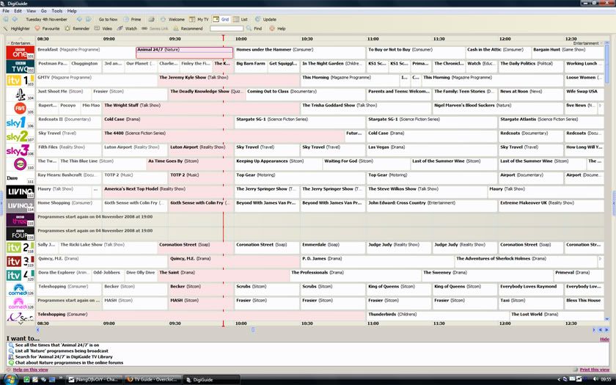Click the Update button
The image size is (616, 385).
(265, 19)
